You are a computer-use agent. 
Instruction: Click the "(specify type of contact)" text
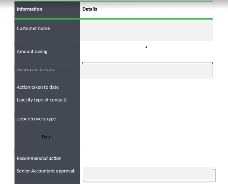tap(42, 100)
